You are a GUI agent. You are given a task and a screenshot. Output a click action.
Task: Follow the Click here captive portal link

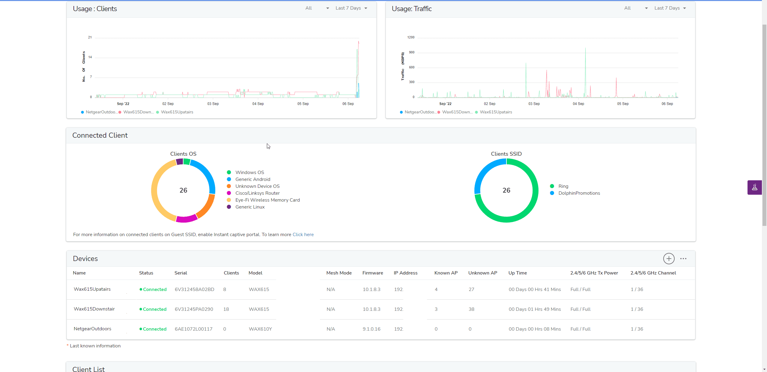pos(303,235)
